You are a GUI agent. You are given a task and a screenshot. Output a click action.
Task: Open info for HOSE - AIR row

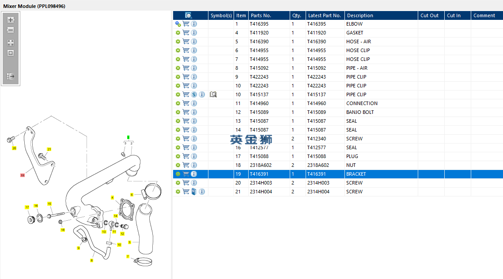(x=194, y=41)
